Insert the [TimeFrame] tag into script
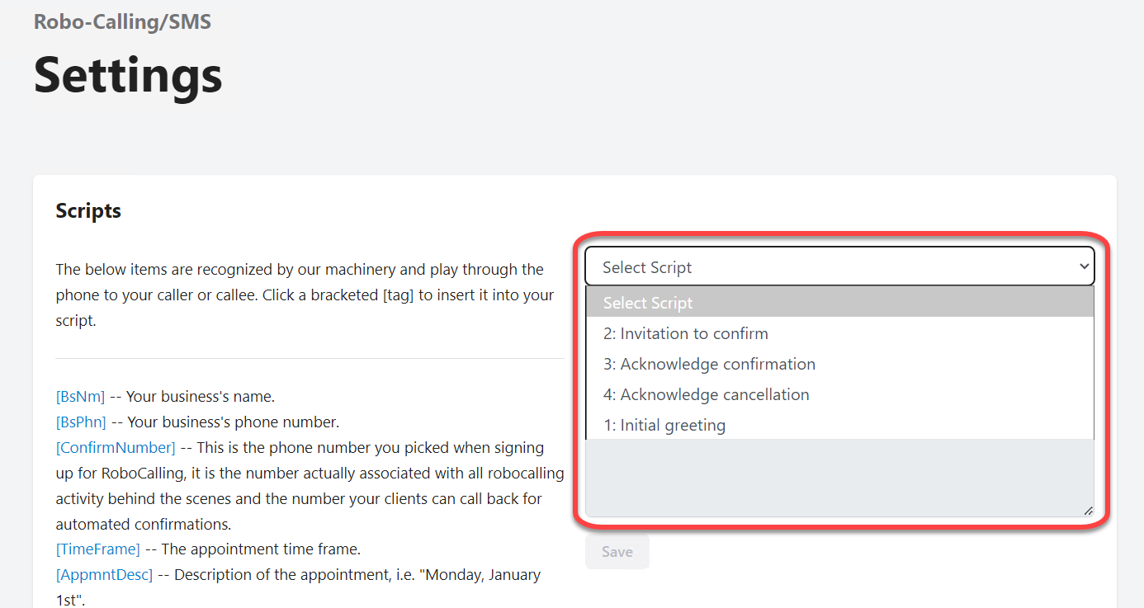This screenshot has width=1144, height=608. [97, 549]
